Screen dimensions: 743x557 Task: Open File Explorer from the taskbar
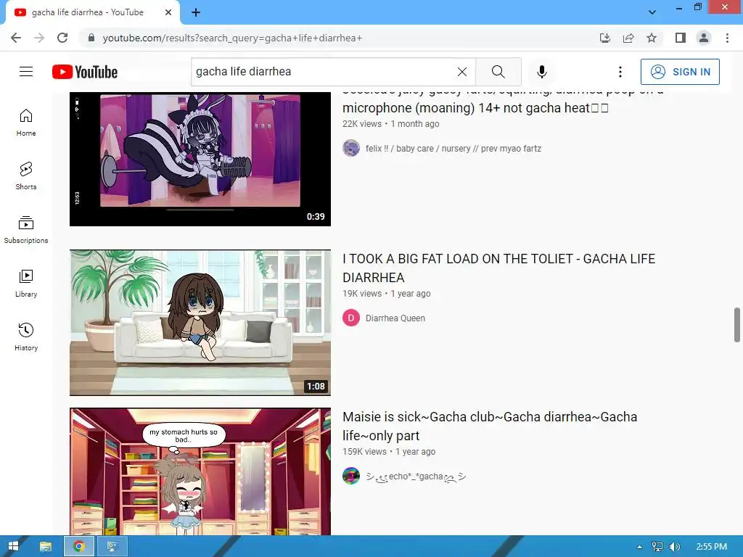46,546
